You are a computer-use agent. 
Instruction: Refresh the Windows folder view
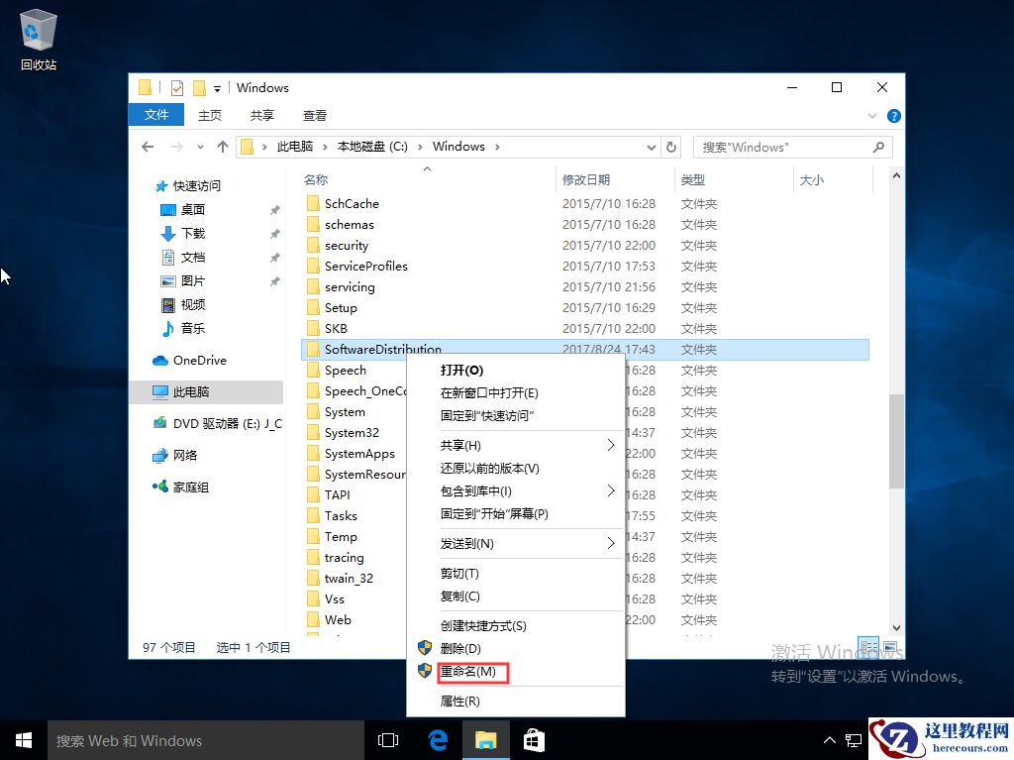point(671,146)
